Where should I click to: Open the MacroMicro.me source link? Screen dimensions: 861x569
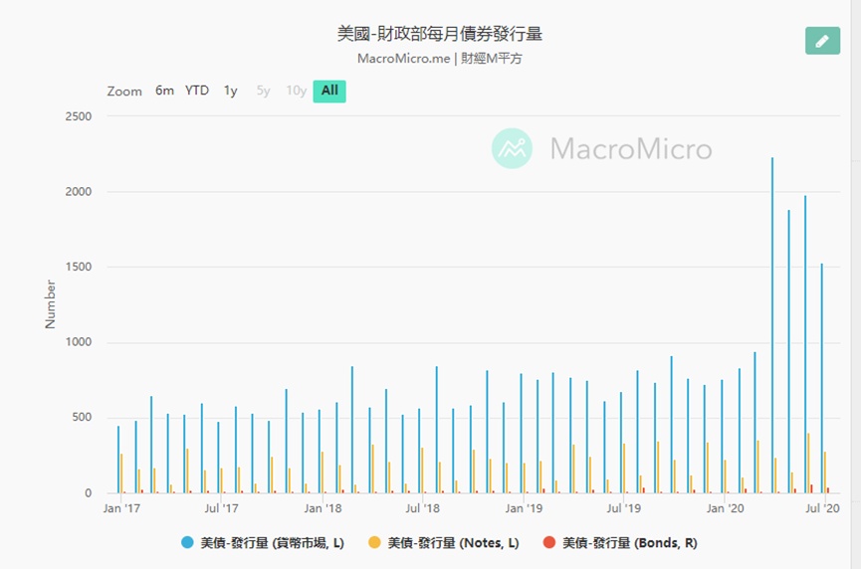tap(403, 59)
